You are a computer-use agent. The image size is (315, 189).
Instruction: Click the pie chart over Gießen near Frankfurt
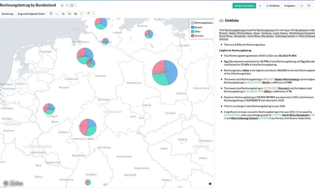pos(88,127)
